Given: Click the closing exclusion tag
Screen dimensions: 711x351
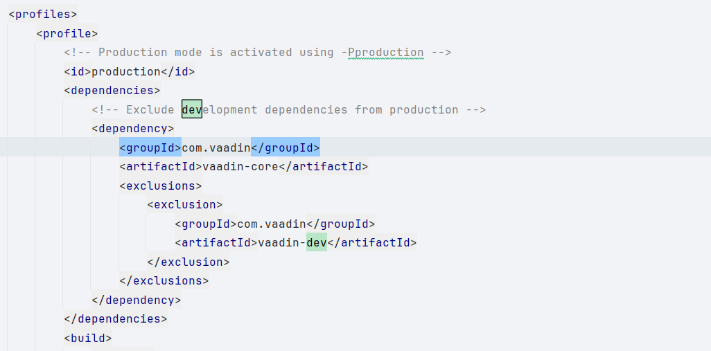Looking at the screenshot, I should pos(188,262).
